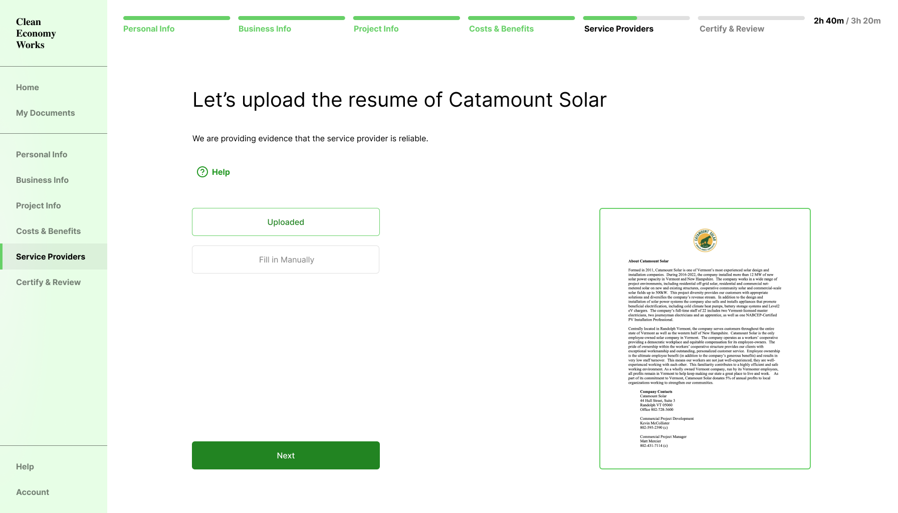
Task: Click the Clean Economy Works logo
Action: pyautogui.click(x=36, y=33)
